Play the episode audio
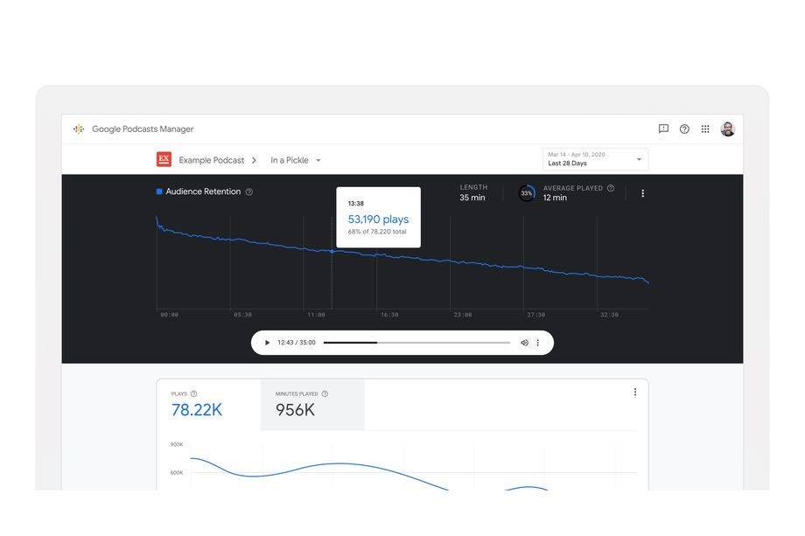The height and width of the screenshot is (536, 805). (267, 343)
